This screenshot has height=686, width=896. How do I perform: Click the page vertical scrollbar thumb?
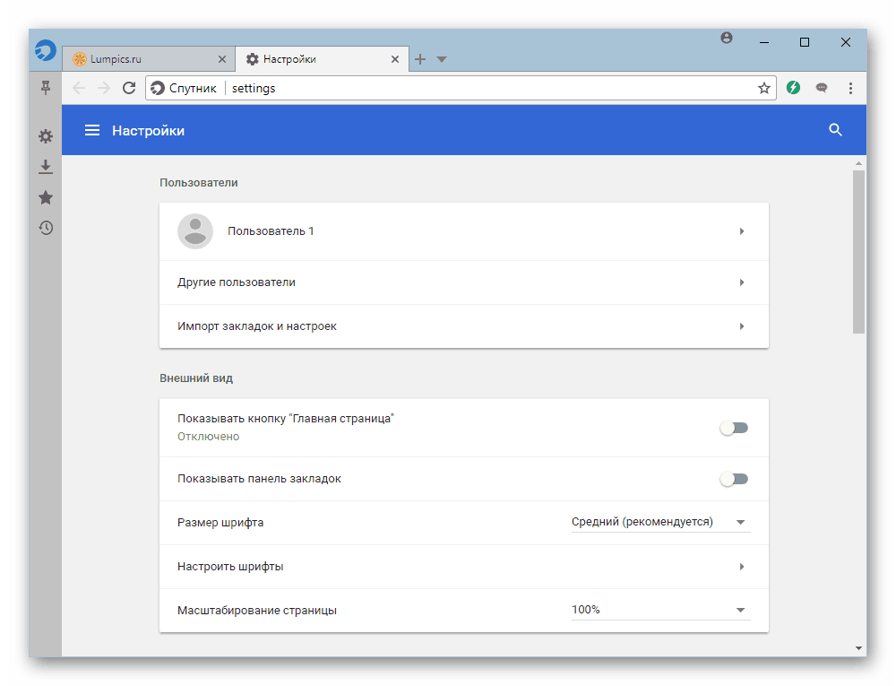pos(858,251)
